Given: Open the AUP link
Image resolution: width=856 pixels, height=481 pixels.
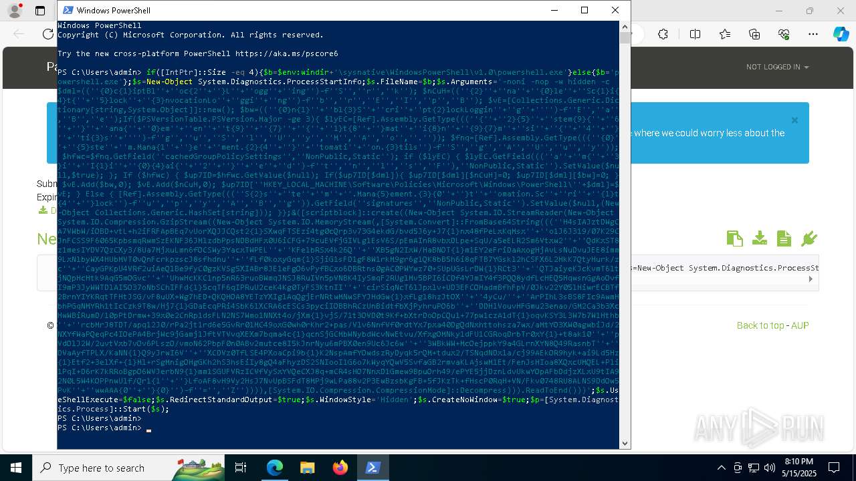Looking at the screenshot, I should (x=800, y=325).
